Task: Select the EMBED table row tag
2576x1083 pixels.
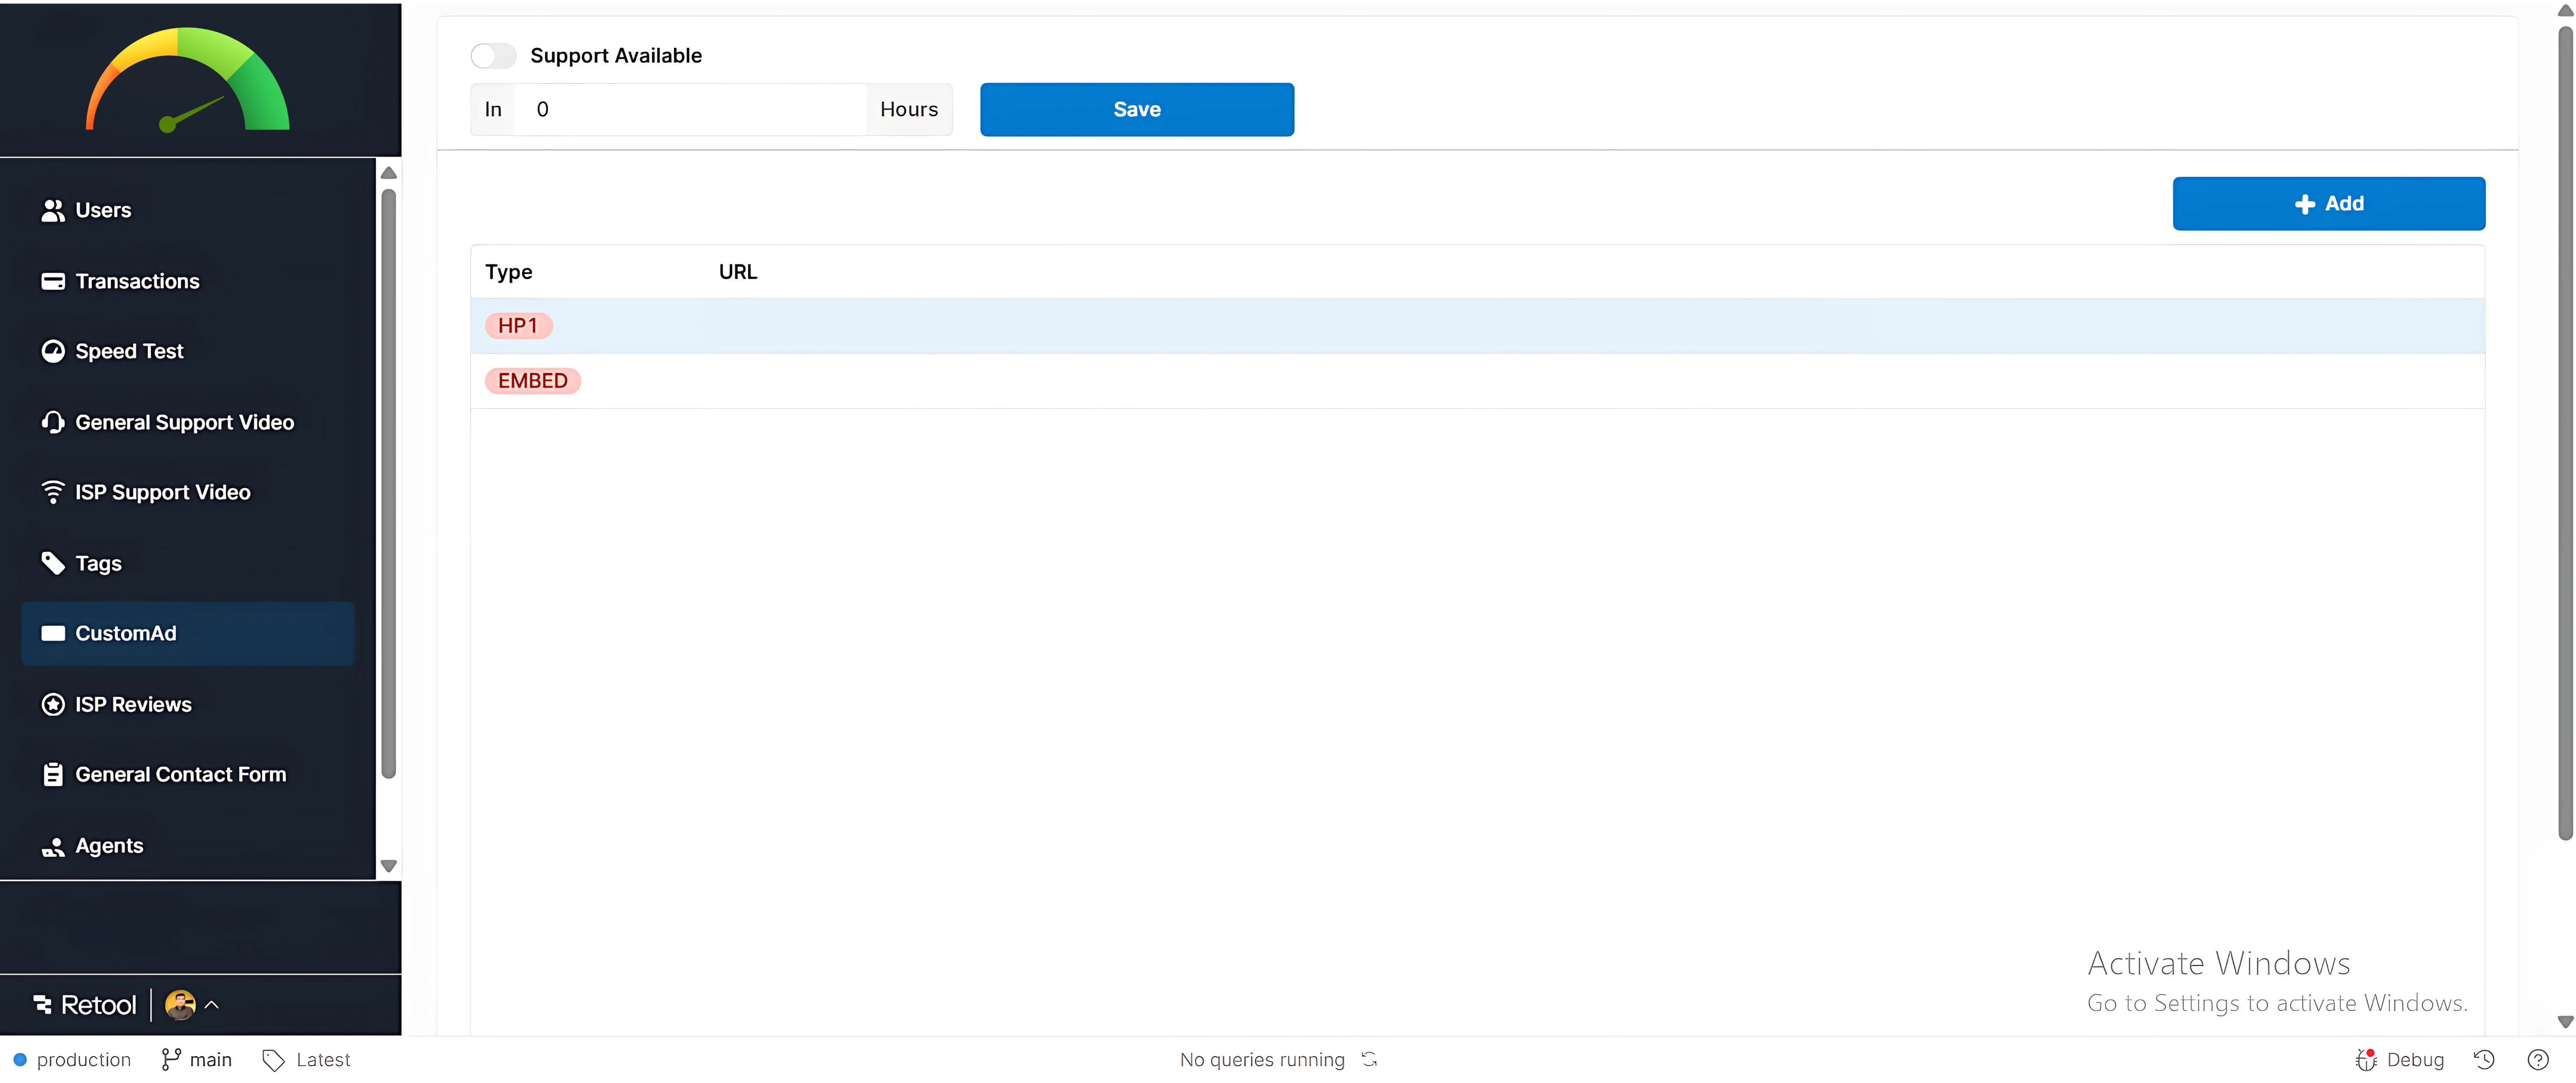Action: click(x=533, y=381)
